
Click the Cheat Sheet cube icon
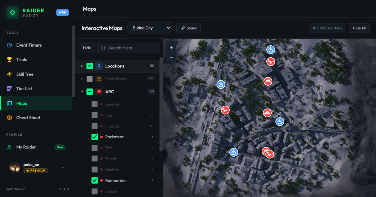pos(10,118)
